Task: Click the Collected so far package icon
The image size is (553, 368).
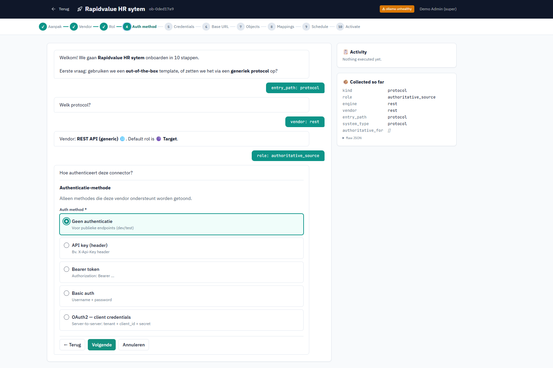Action: click(346, 82)
